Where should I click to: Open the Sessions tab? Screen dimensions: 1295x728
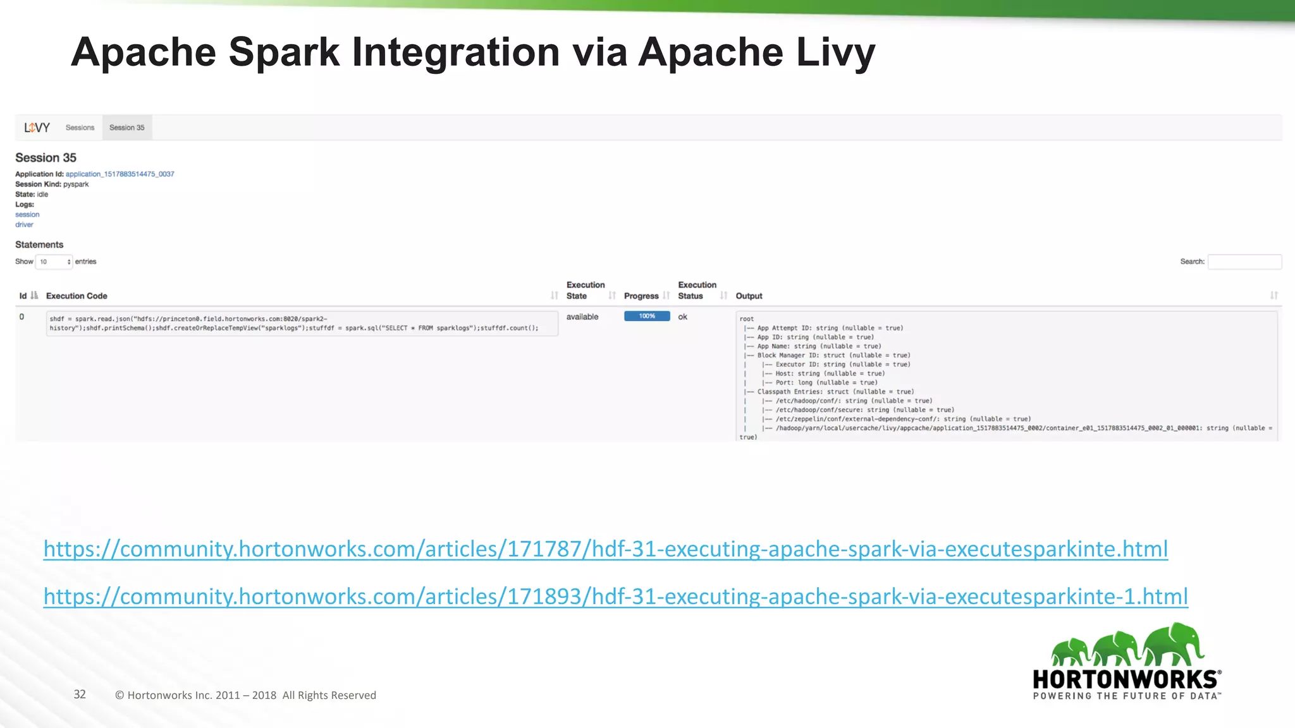80,128
